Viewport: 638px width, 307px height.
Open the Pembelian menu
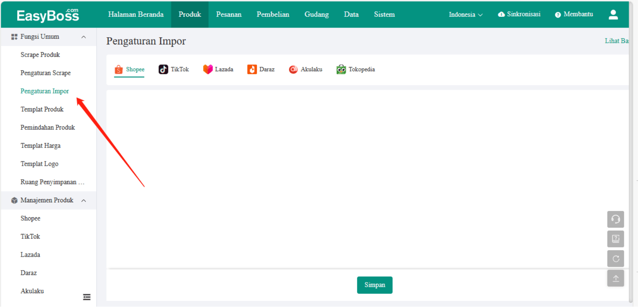(273, 15)
